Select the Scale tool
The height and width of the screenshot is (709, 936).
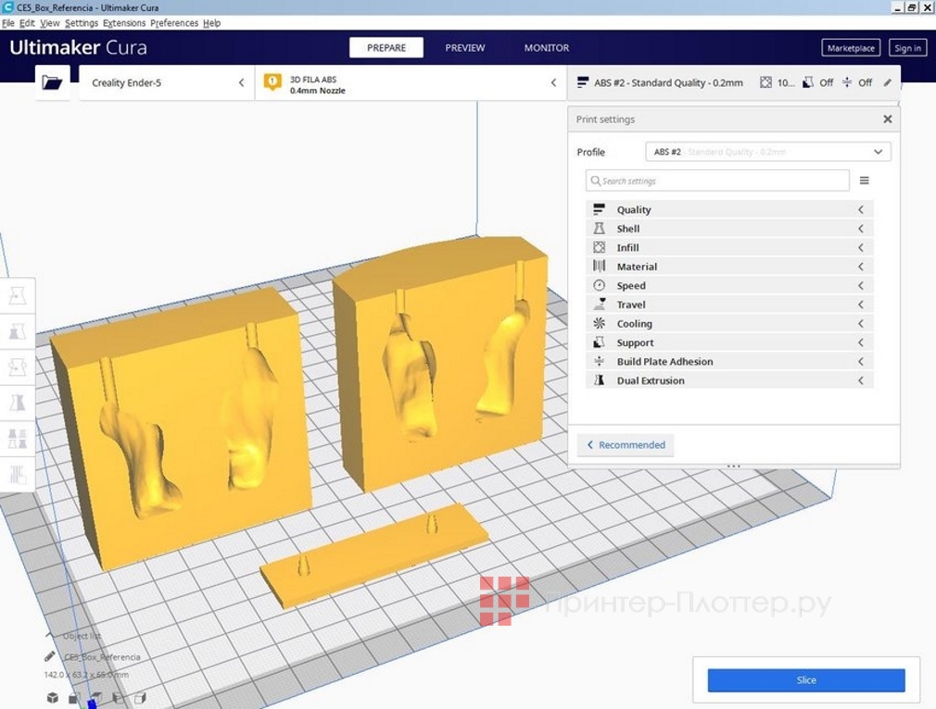point(17,331)
